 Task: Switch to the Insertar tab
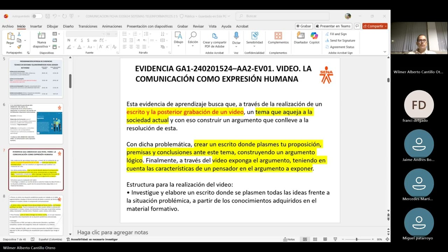pyautogui.click(x=36, y=26)
